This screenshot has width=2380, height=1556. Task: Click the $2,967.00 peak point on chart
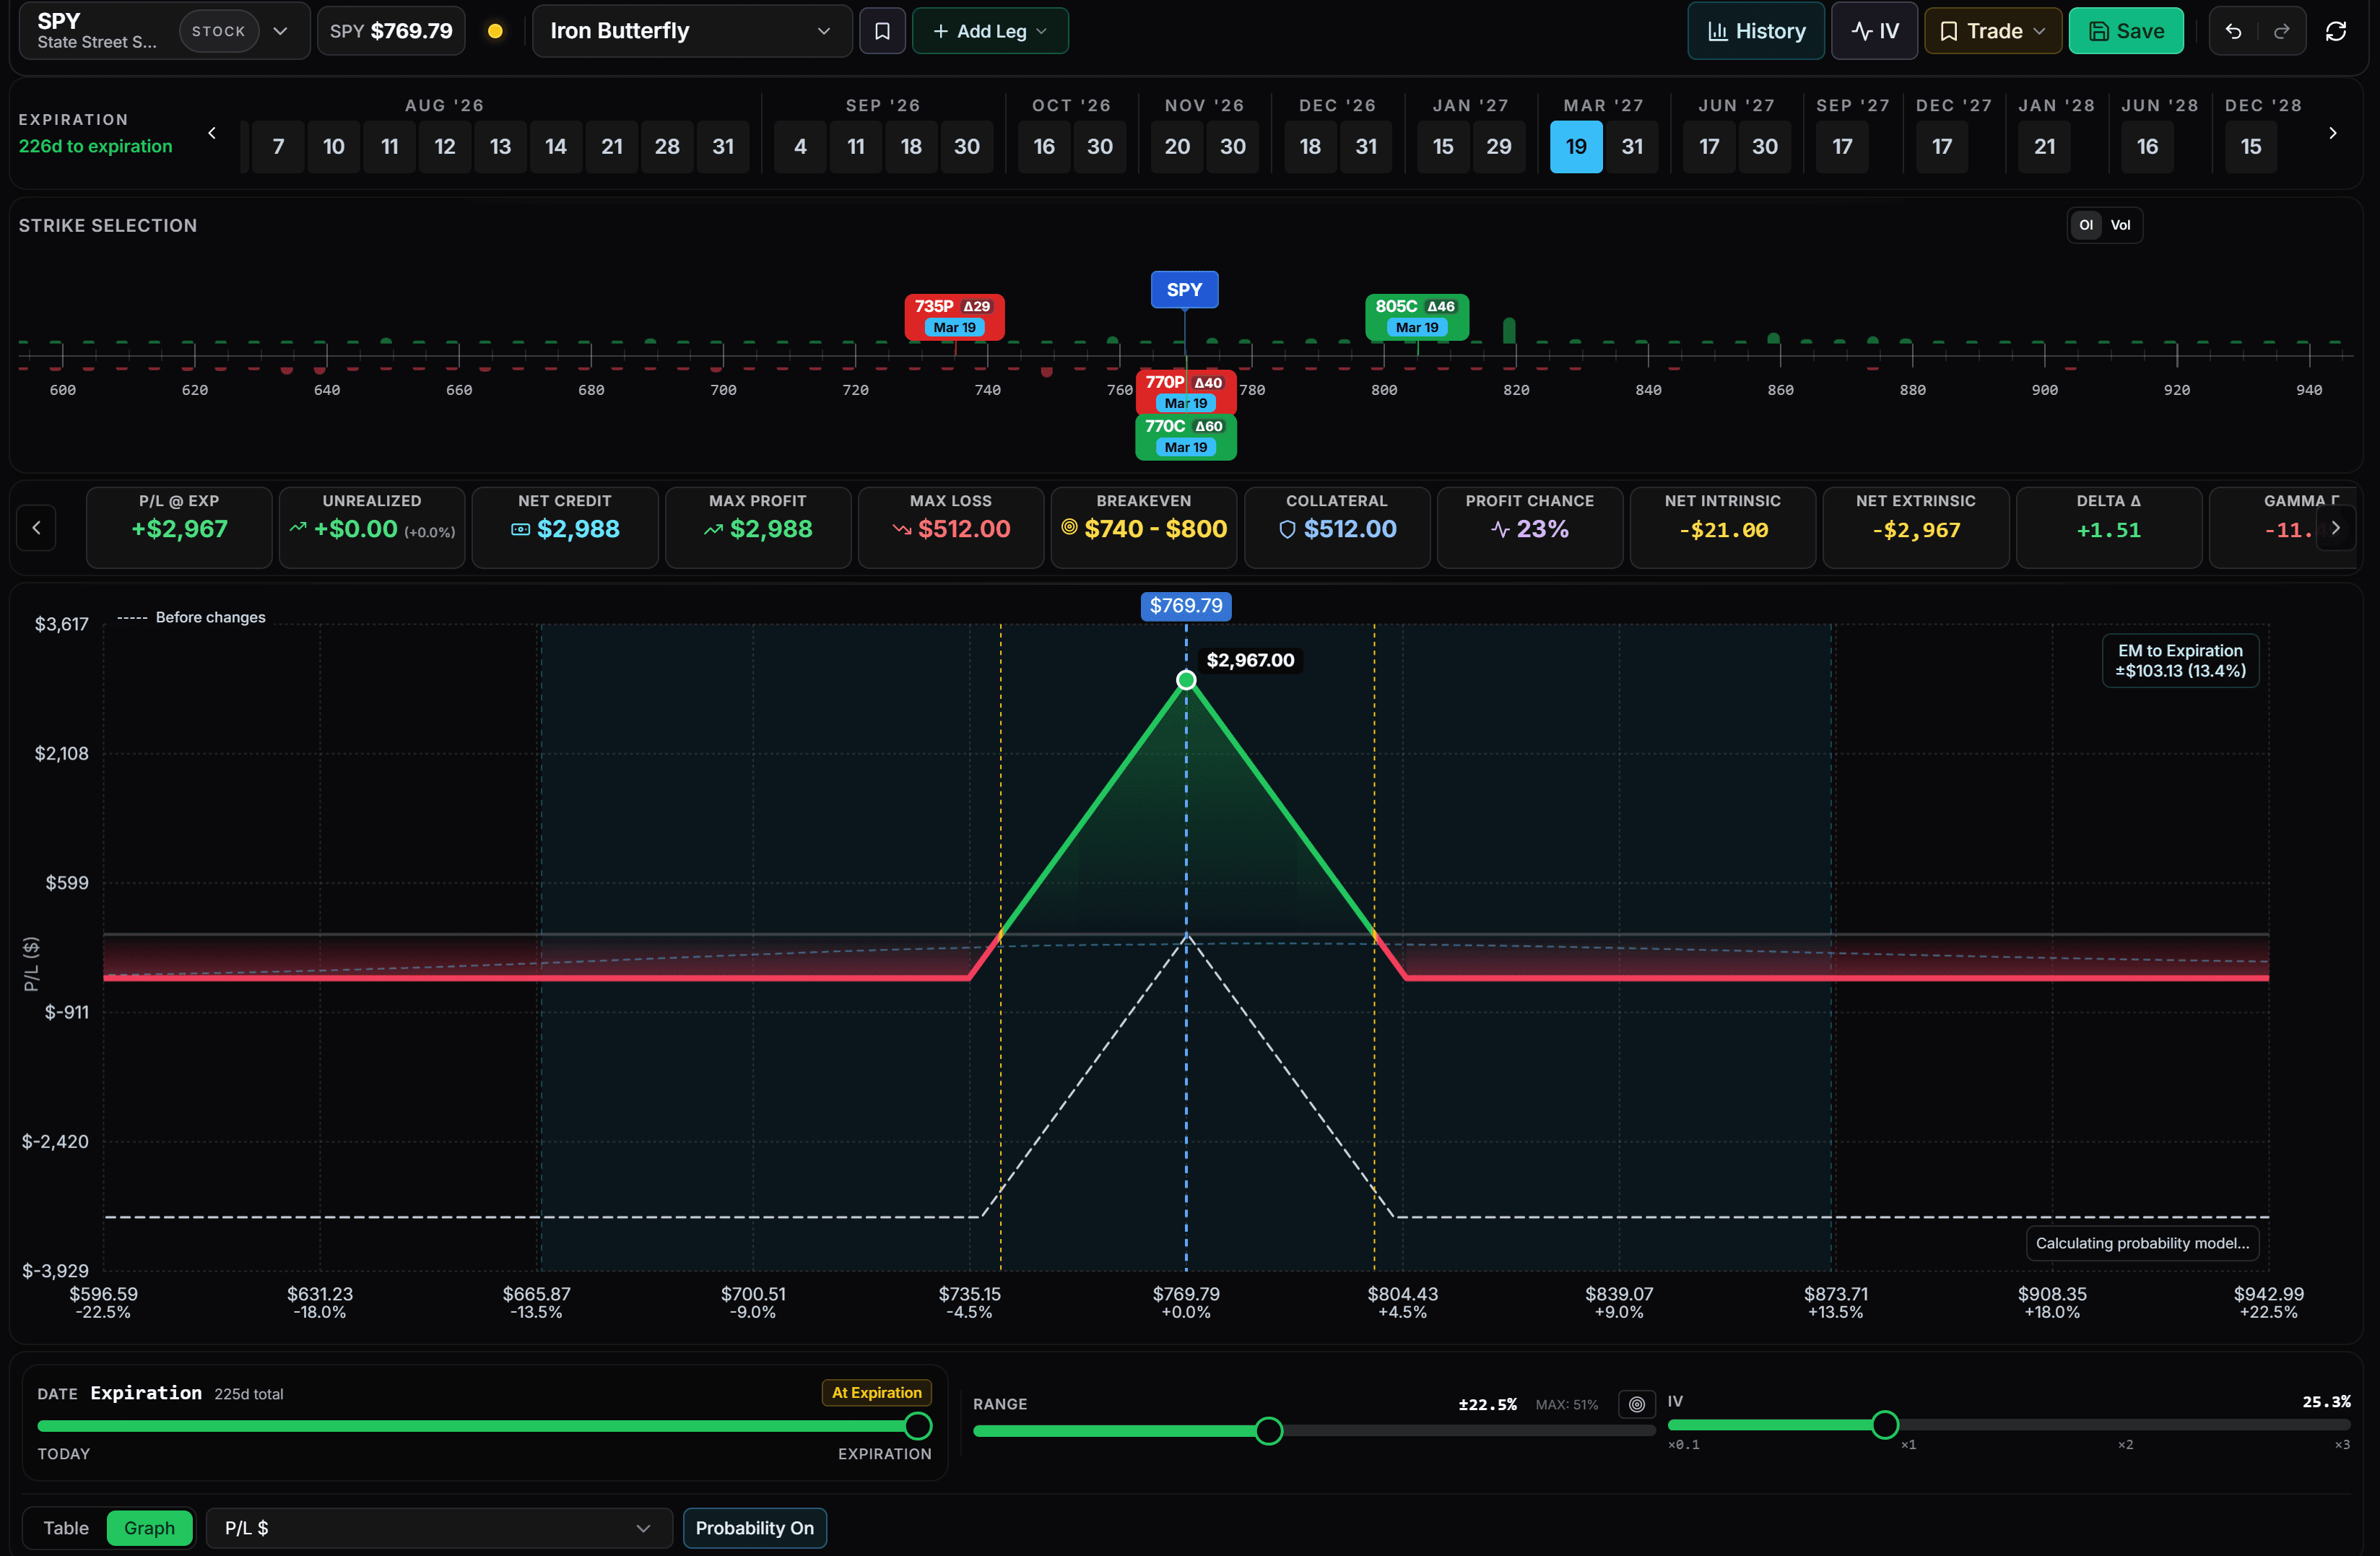click(x=1185, y=680)
